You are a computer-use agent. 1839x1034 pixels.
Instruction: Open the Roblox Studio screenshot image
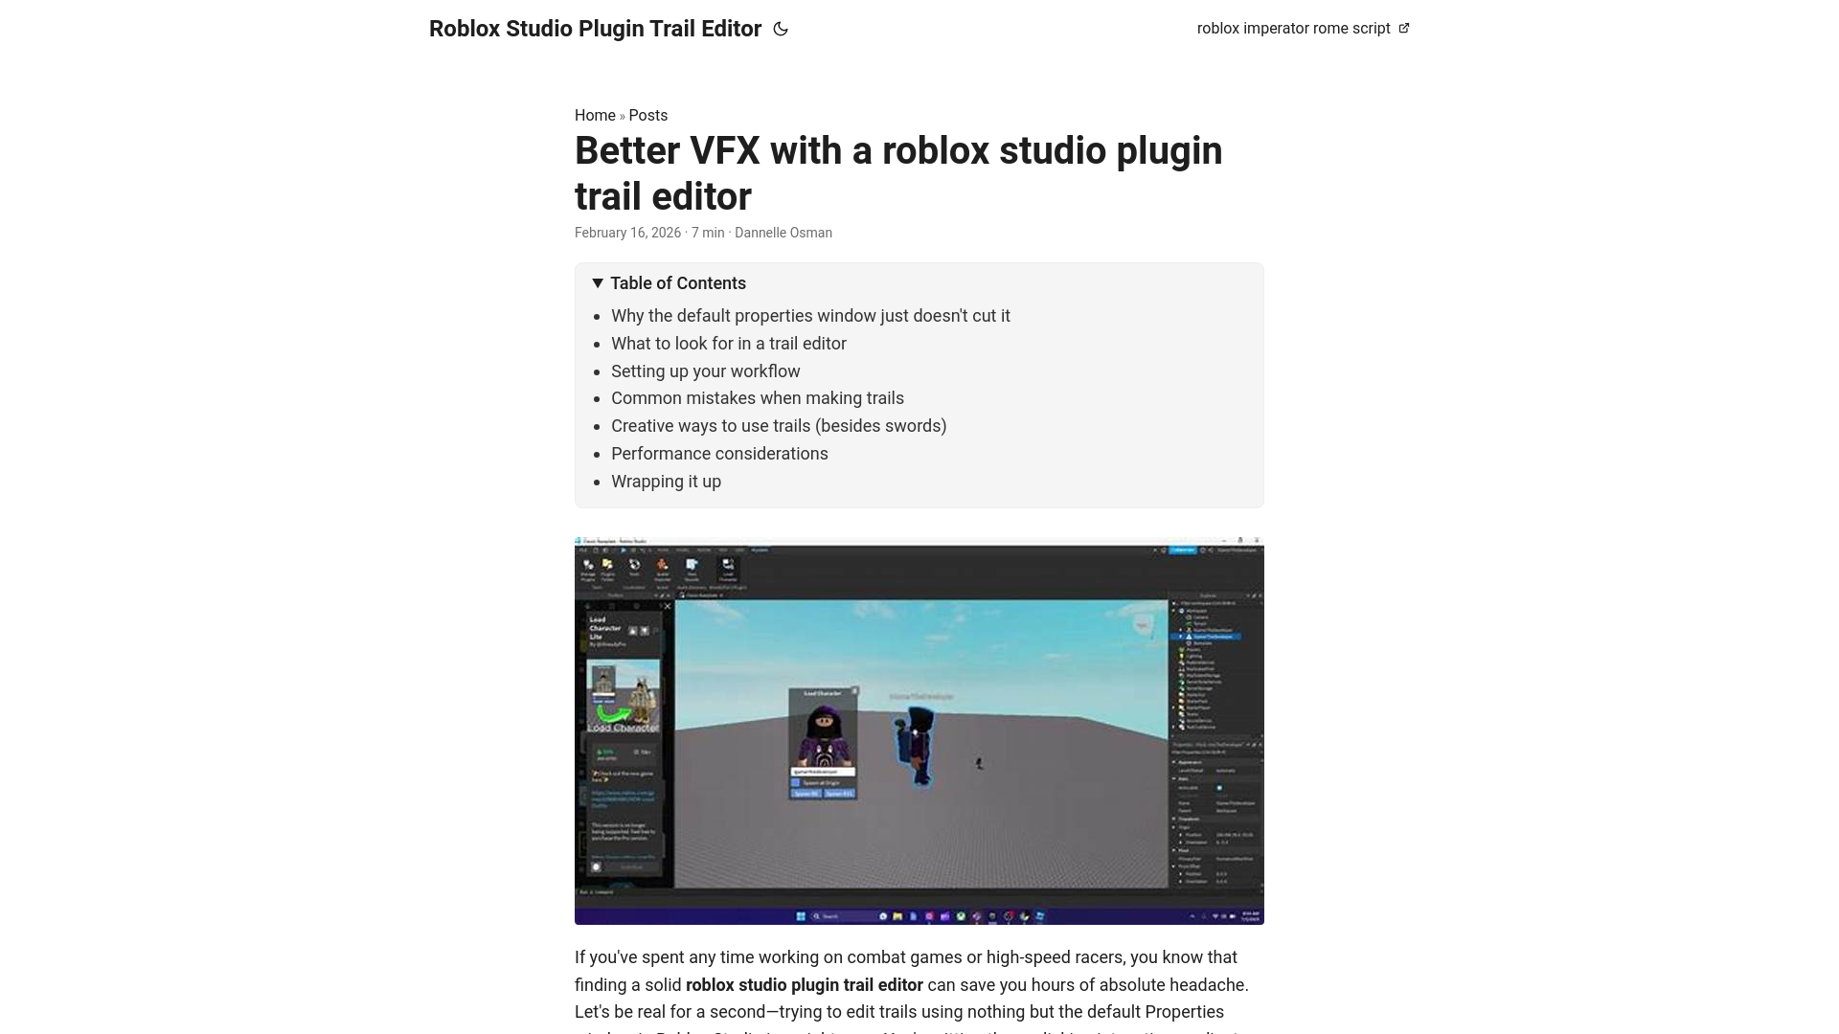pyautogui.click(x=919, y=731)
